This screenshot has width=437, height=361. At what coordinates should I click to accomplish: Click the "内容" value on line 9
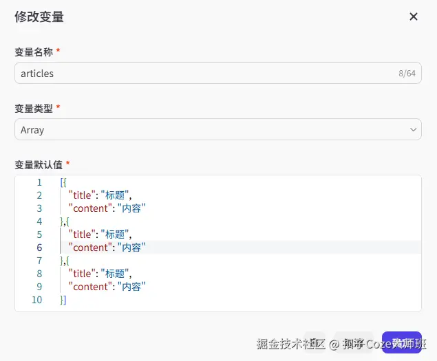pos(131,287)
